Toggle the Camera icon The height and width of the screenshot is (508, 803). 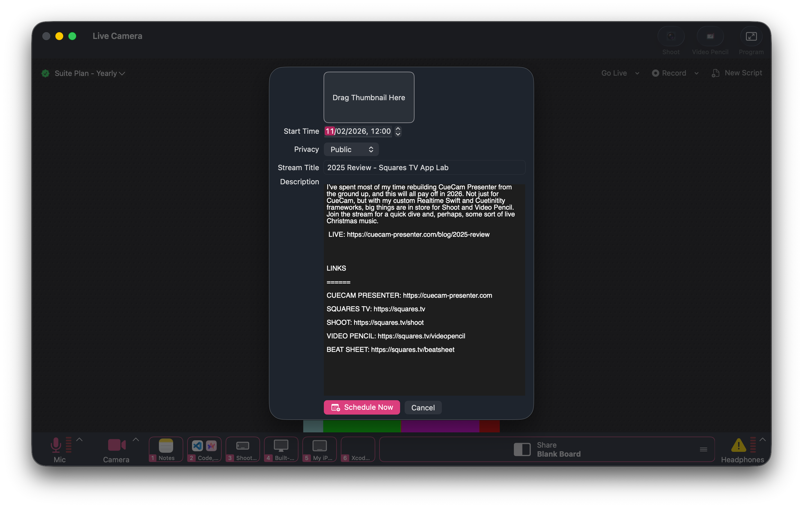[116, 445]
